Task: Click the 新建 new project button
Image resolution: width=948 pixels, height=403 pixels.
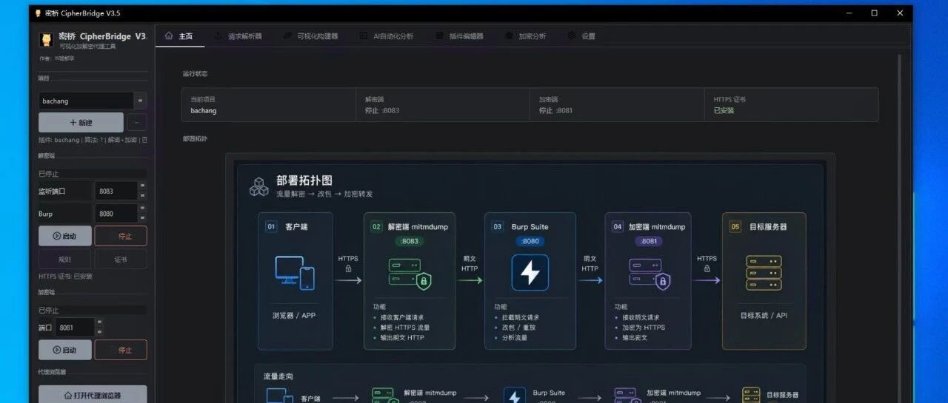Action: (x=81, y=123)
